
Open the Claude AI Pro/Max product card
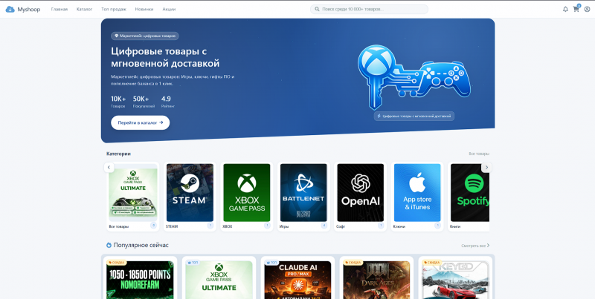298,277
